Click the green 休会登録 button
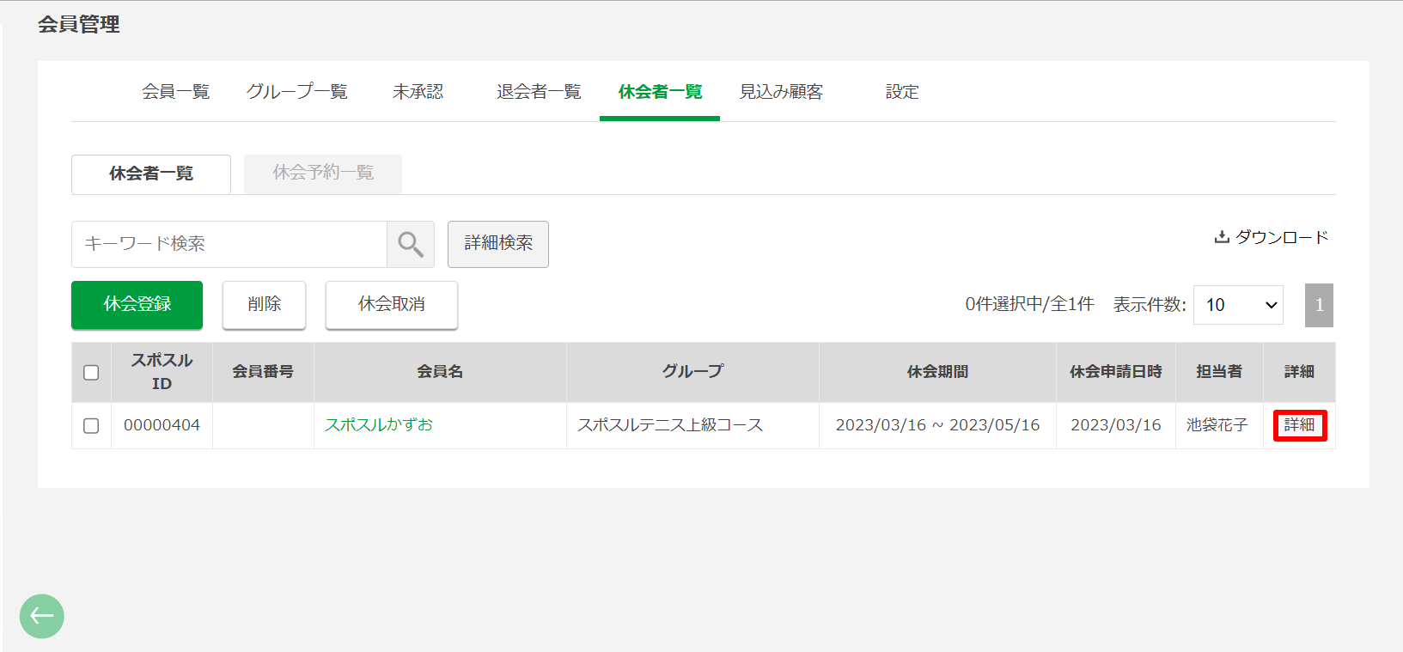The height and width of the screenshot is (652, 1403). (137, 305)
